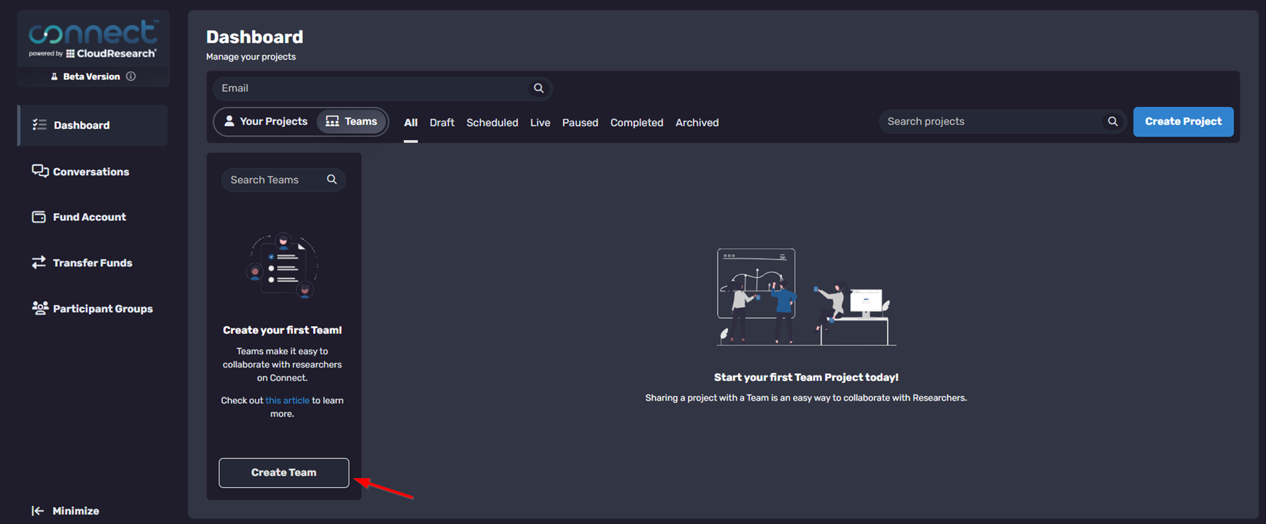Click the Search Teams magnifier icon
The height and width of the screenshot is (524, 1266).
coord(332,179)
